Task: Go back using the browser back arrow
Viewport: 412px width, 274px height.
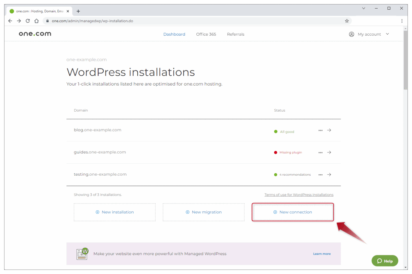Action: tap(10, 21)
